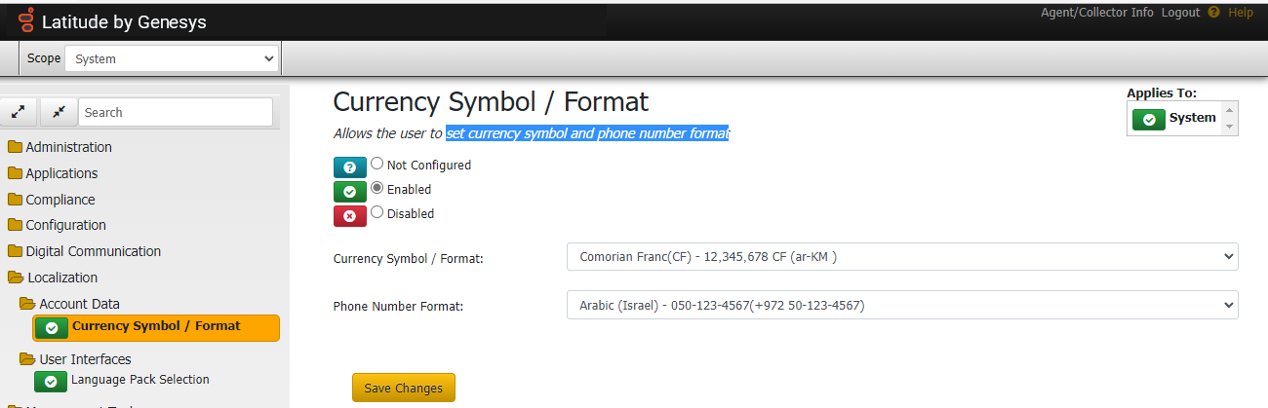The width and height of the screenshot is (1268, 408).
Task: Expand the Administration folder
Action: click(68, 147)
